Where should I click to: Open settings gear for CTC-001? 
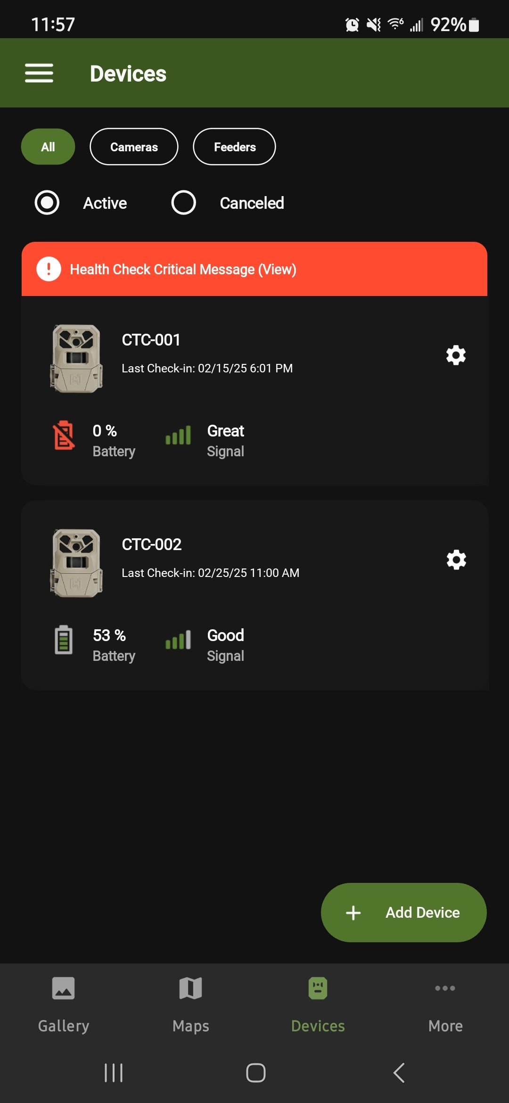pyautogui.click(x=456, y=355)
